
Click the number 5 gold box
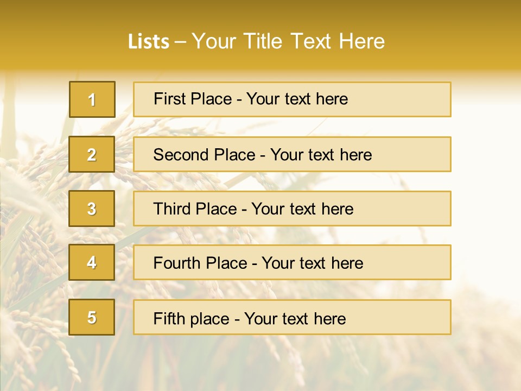[x=92, y=317]
